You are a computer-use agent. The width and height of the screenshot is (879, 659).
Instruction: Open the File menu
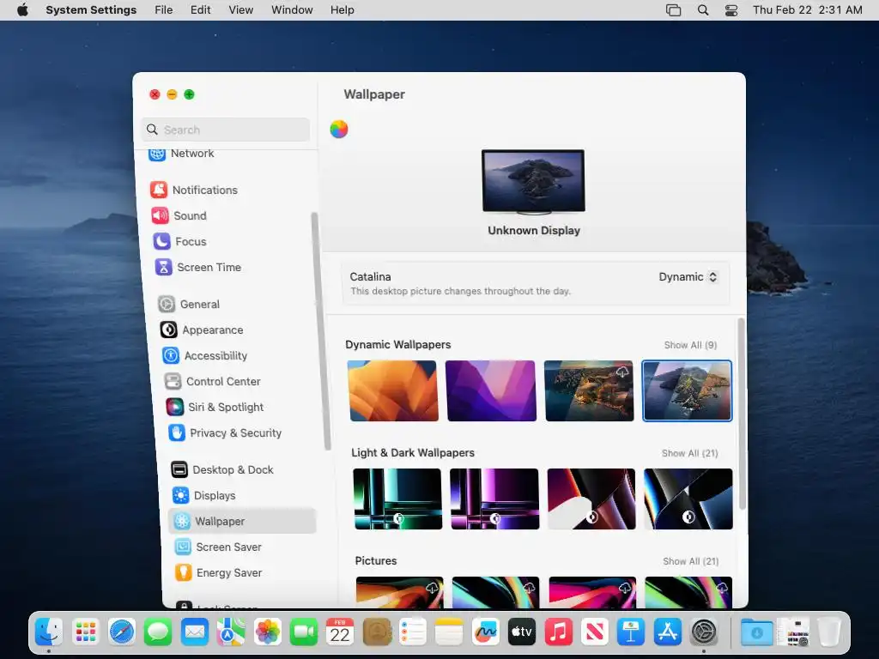[164, 10]
